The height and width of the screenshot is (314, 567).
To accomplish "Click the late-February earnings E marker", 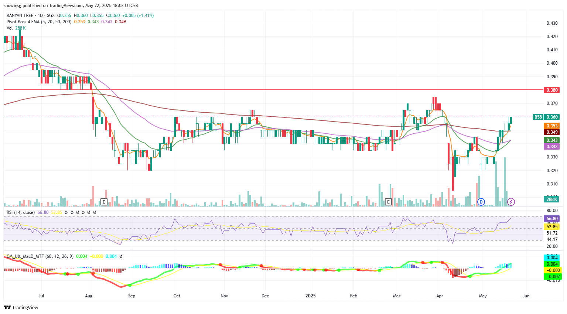I will (x=388, y=202).
